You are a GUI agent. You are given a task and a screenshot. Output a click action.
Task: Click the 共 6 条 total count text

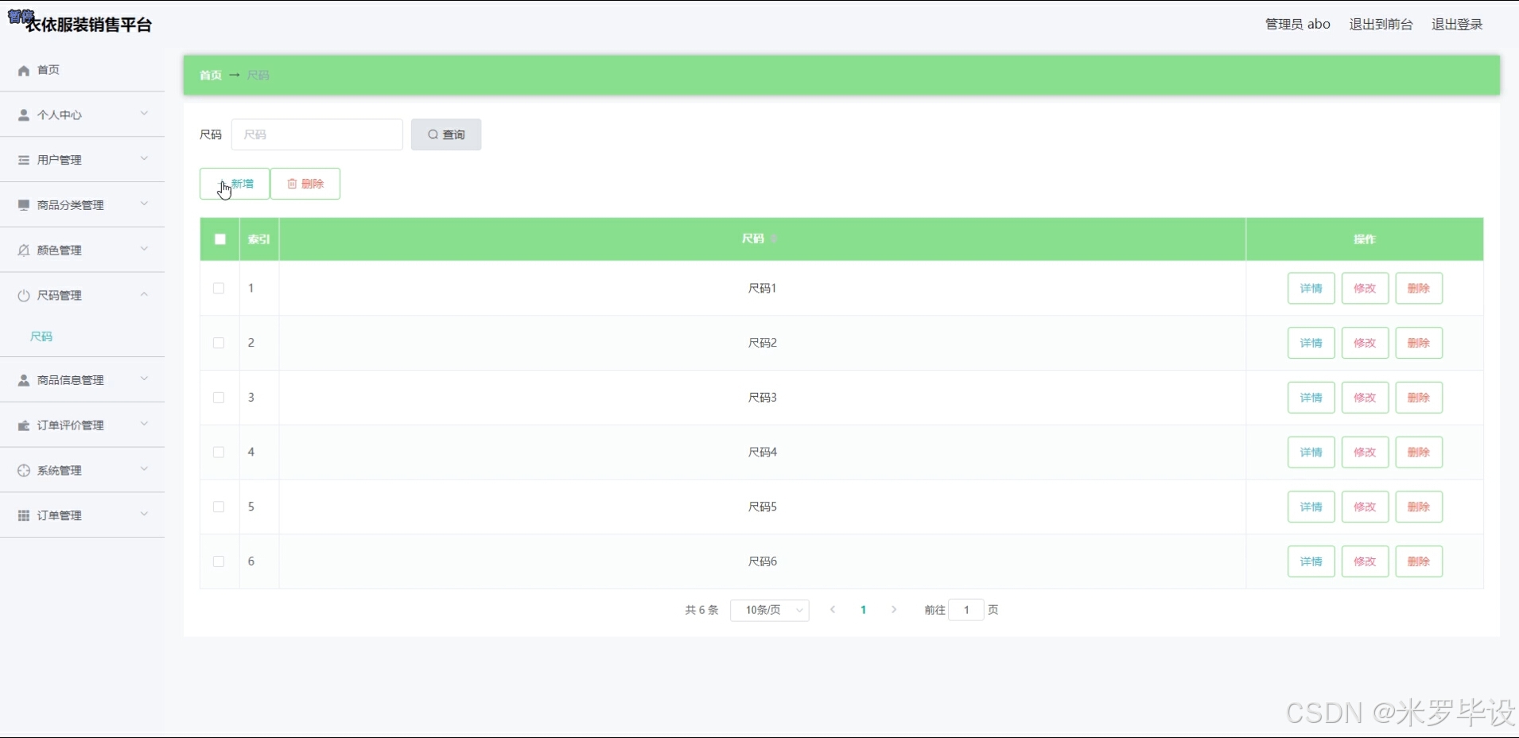point(701,610)
